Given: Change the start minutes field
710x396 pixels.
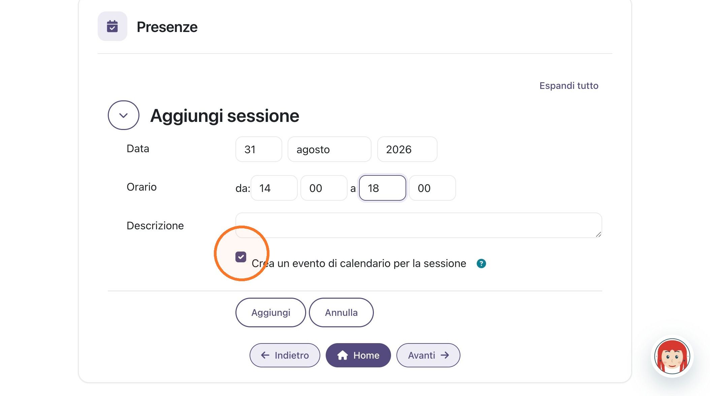Looking at the screenshot, I should pyautogui.click(x=324, y=188).
